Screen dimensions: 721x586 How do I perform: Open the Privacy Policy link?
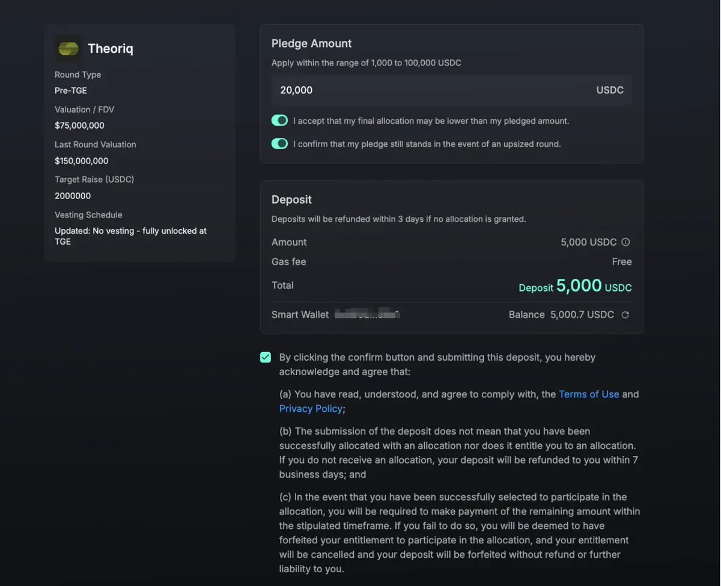click(x=311, y=409)
